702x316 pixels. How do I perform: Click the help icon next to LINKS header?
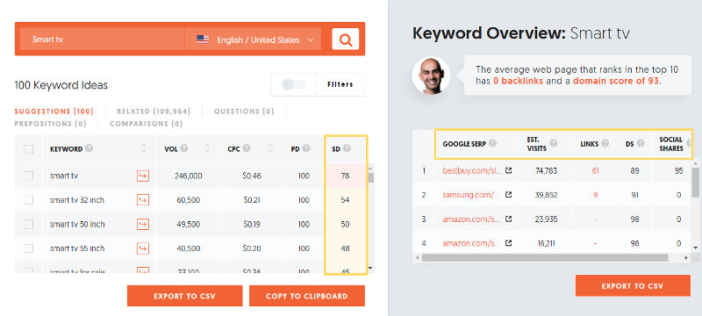tap(605, 143)
